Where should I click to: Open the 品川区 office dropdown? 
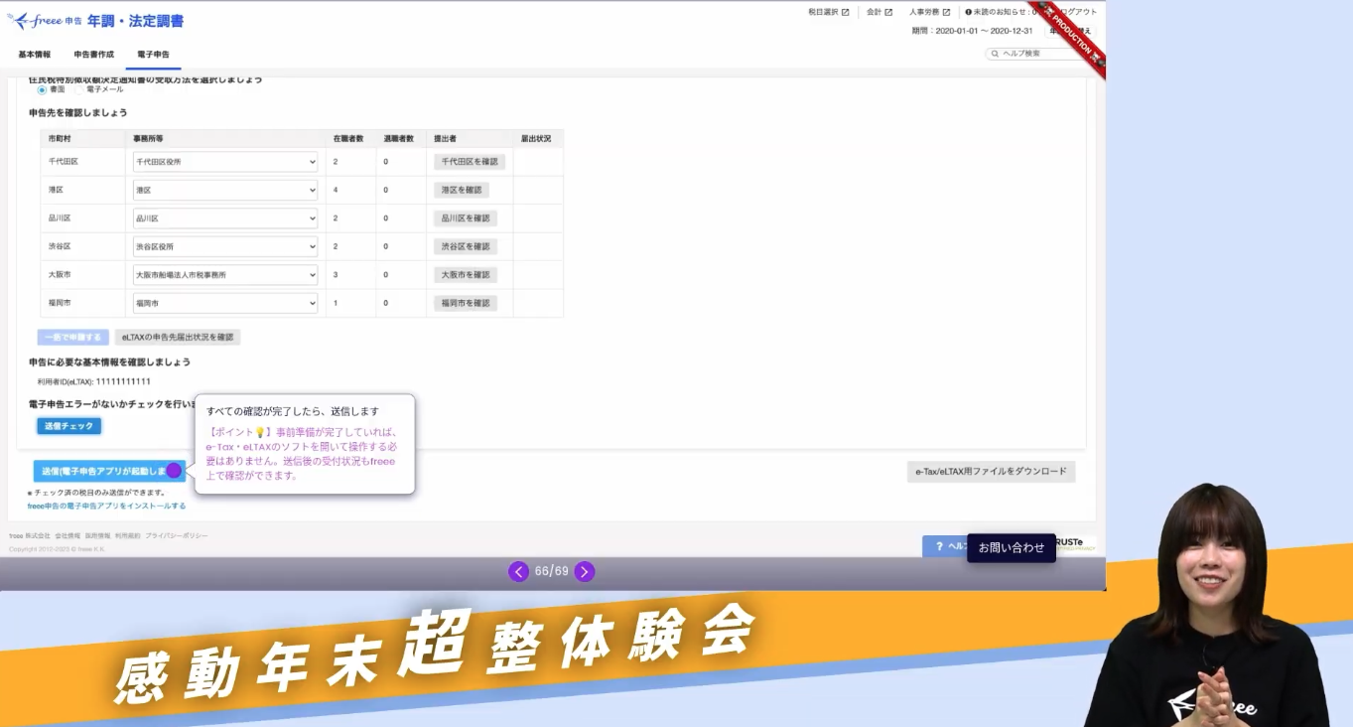(x=225, y=218)
